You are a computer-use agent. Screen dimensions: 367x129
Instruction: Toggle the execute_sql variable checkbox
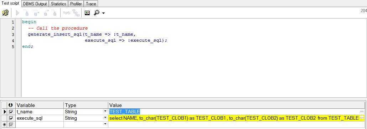11,118
